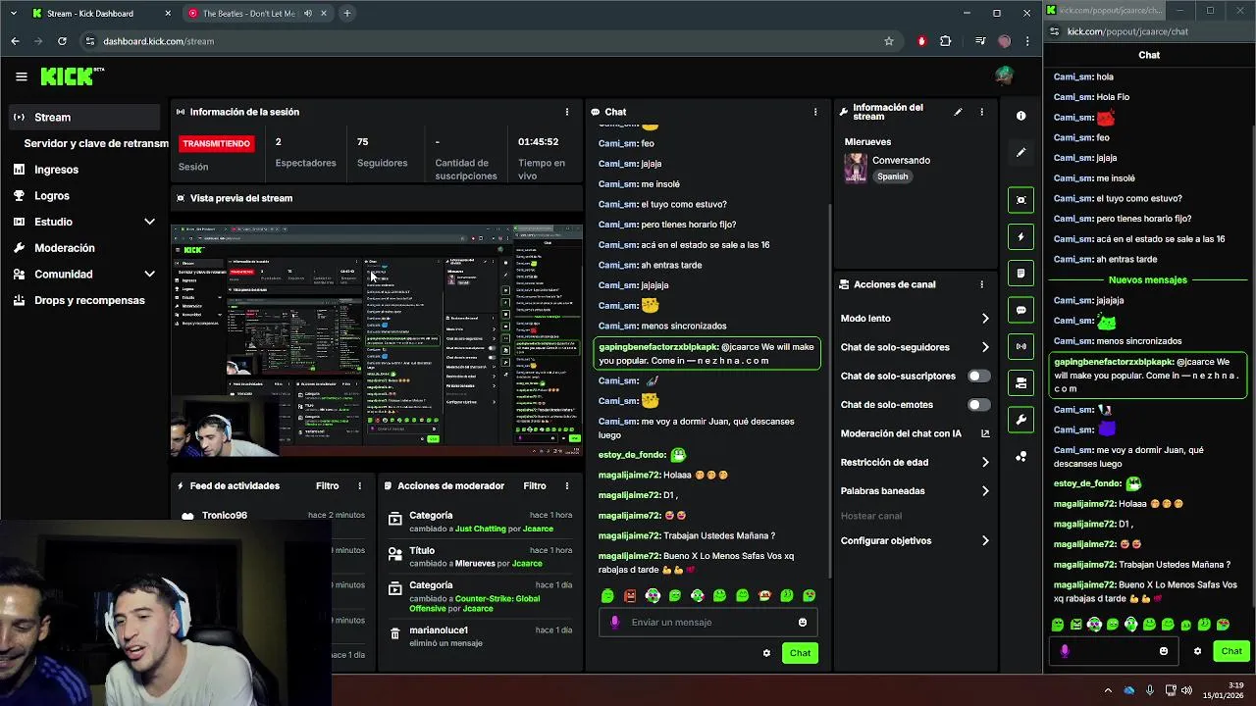Open the browser extensions puzzle icon
Image resolution: width=1256 pixels, height=706 pixels.
pyautogui.click(x=946, y=41)
